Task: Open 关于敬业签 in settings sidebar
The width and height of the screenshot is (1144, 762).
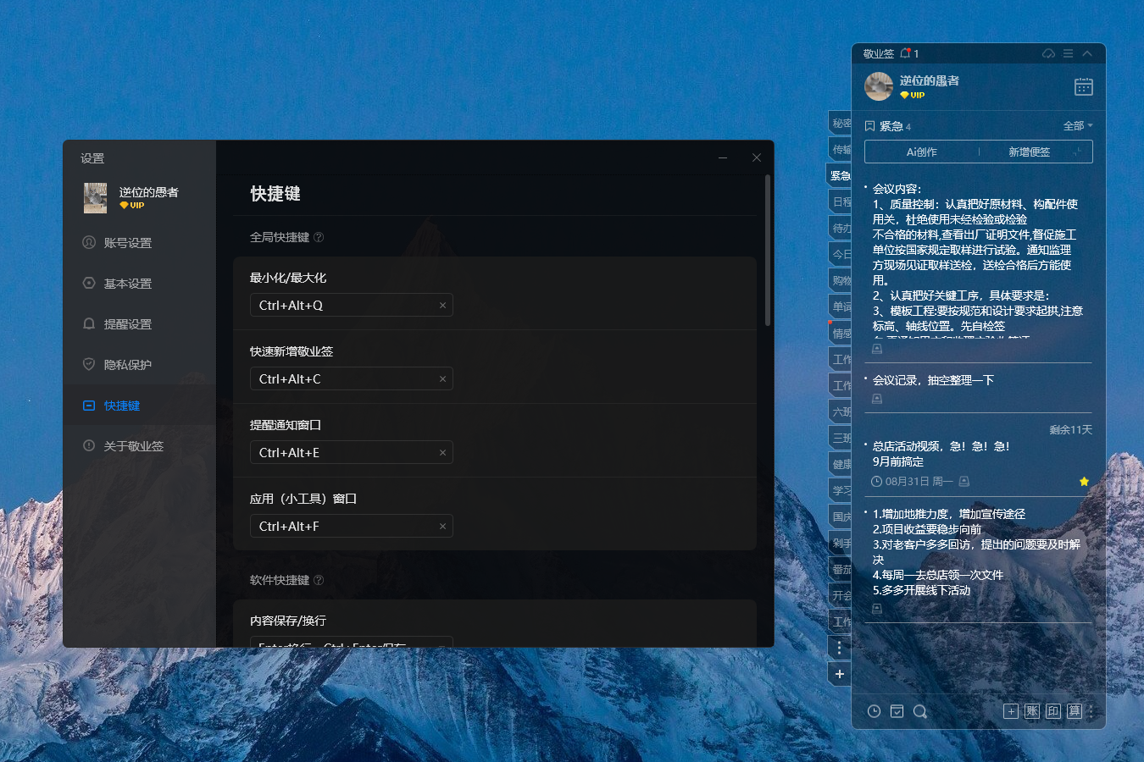Action: pyautogui.click(x=140, y=446)
